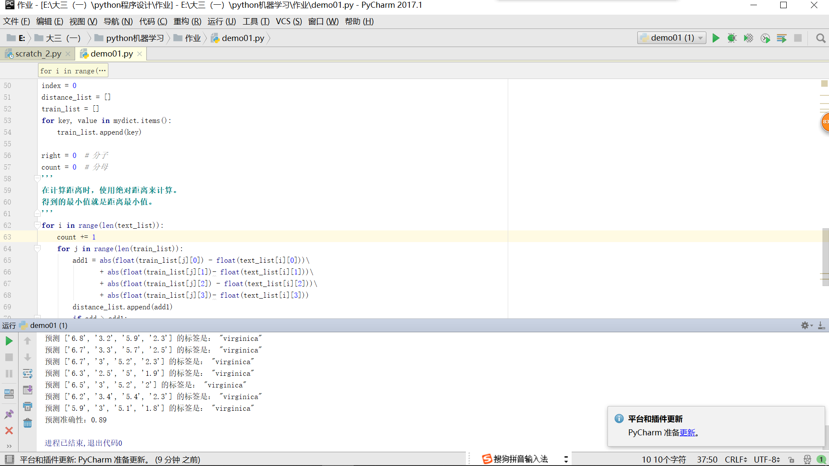Open Search Everywhere magnifier
829x466 pixels.
point(820,38)
